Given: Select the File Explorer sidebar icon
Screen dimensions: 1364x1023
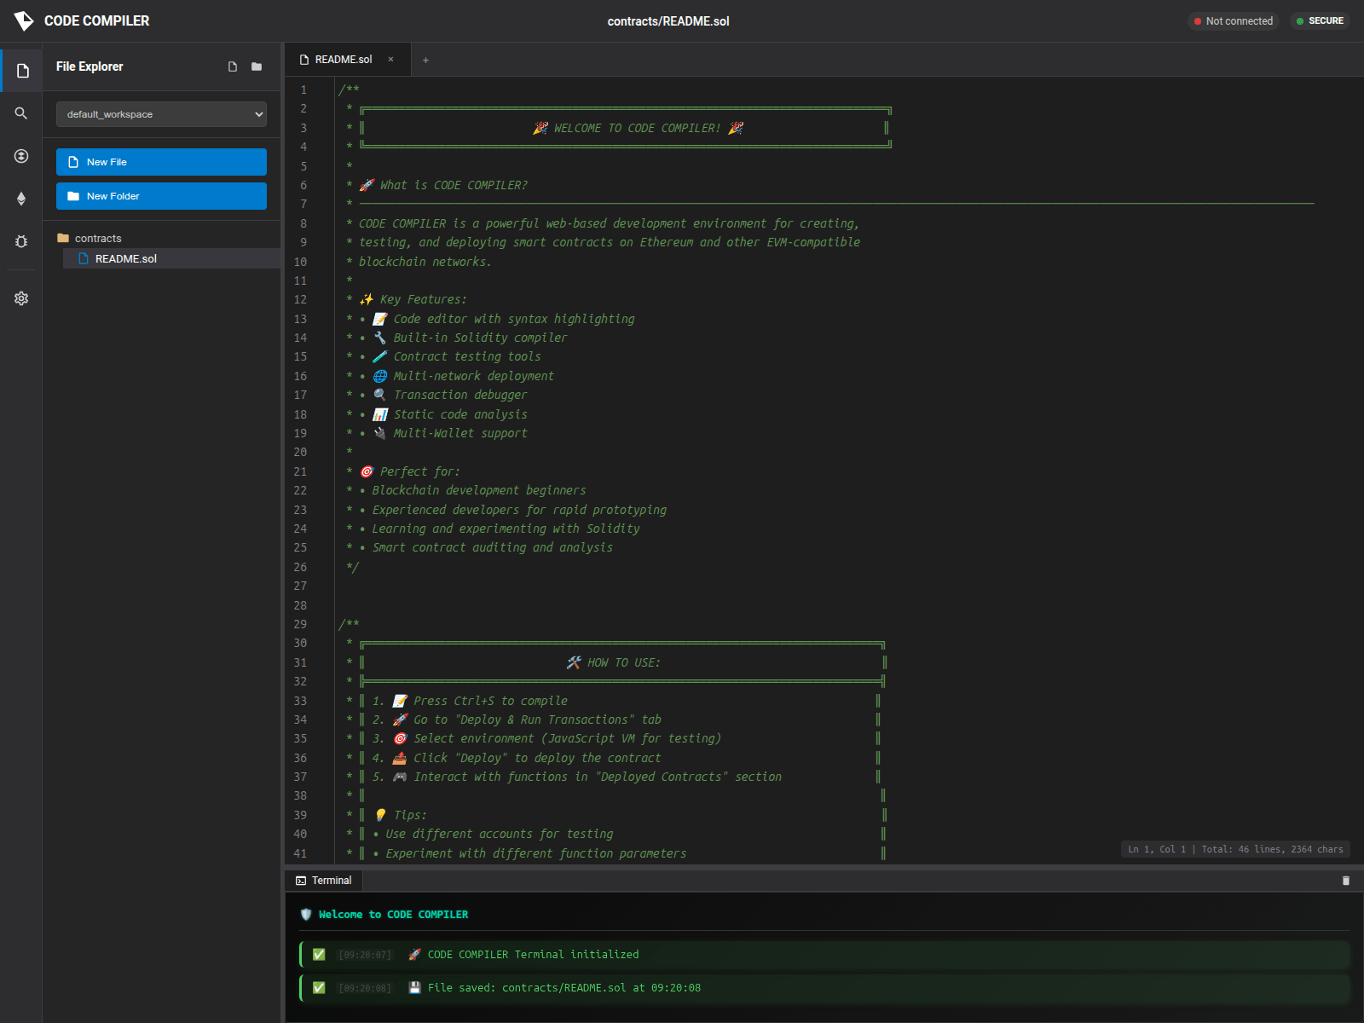Looking at the screenshot, I should [x=20, y=70].
